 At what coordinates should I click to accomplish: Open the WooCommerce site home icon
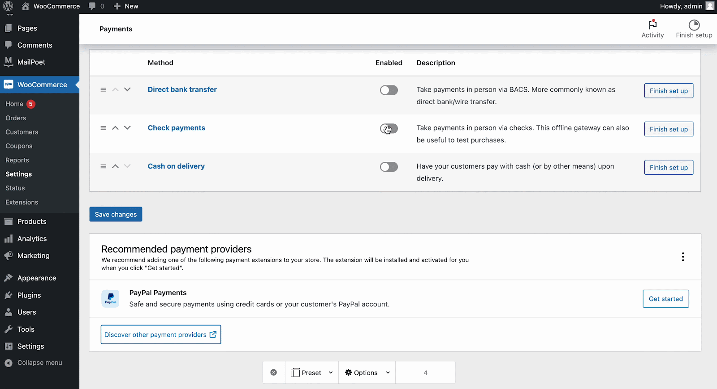pos(26,6)
